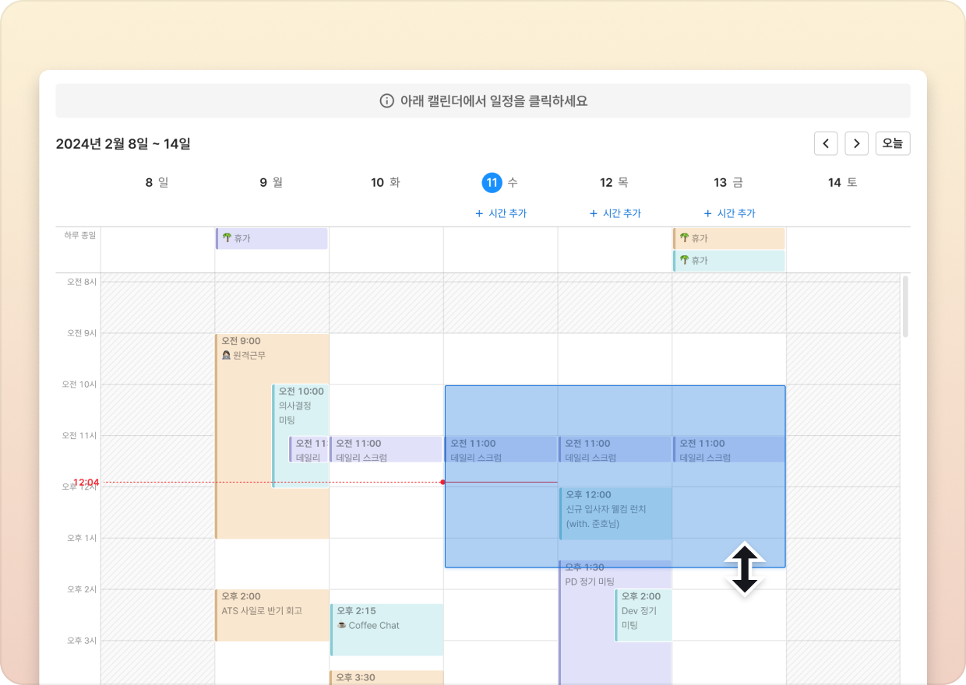Select the 12 목 day header

click(x=615, y=182)
